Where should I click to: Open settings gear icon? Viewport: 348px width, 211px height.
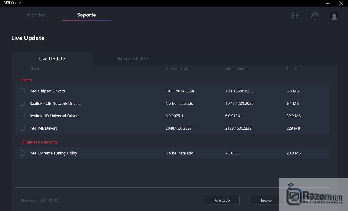(x=315, y=16)
